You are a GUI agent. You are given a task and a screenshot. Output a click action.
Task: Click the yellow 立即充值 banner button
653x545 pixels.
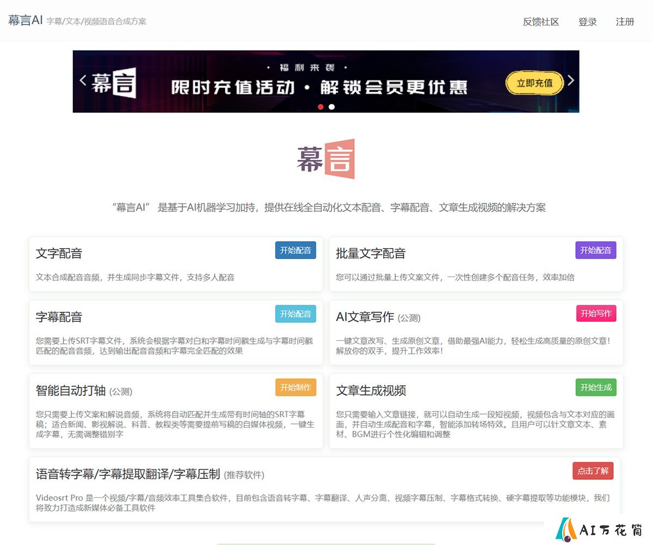click(534, 83)
